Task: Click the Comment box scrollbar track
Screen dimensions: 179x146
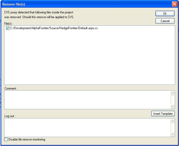Action: pos(172,100)
